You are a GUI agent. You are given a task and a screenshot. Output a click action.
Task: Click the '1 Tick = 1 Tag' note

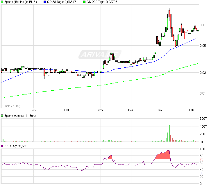[11, 106]
